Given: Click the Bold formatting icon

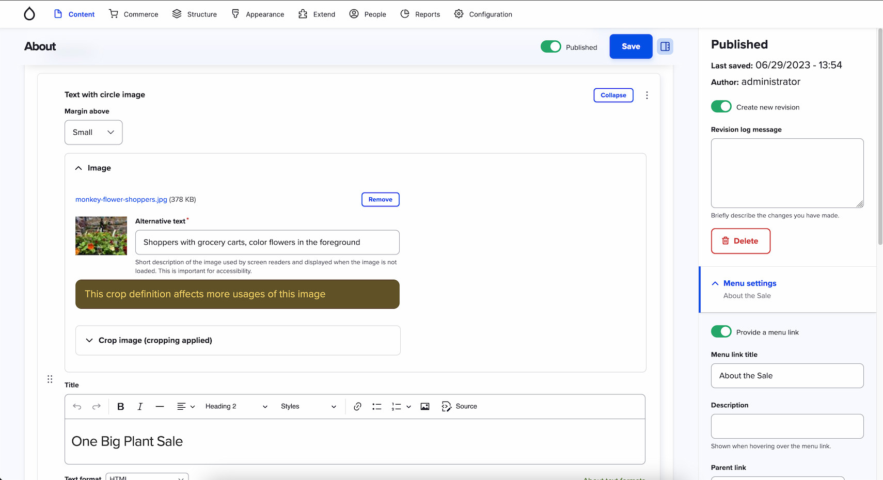Looking at the screenshot, I should click(x=120, y=407).
